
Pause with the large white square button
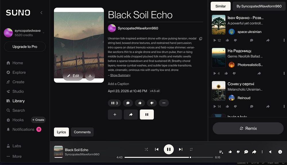click(x=147, y=115)
